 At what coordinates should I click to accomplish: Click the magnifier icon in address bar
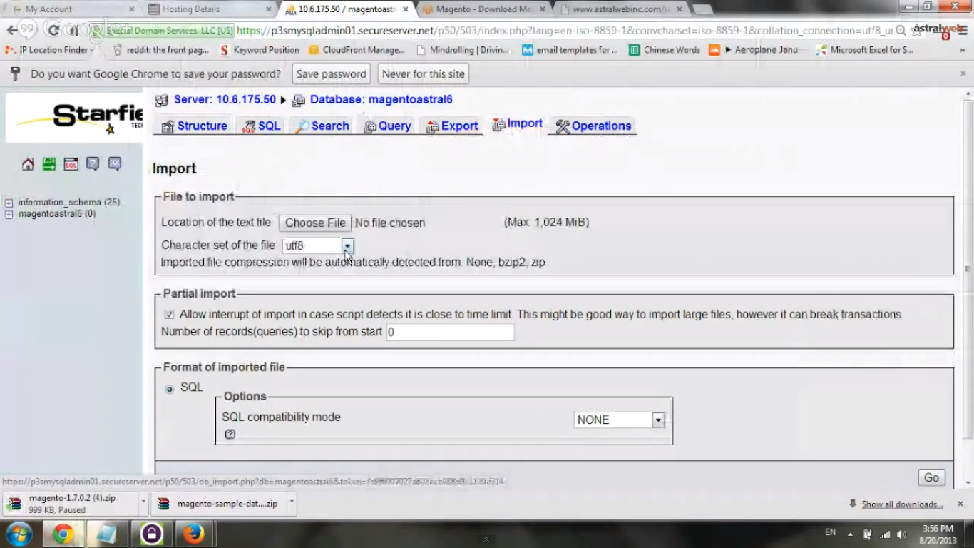(x=901, y=31)
